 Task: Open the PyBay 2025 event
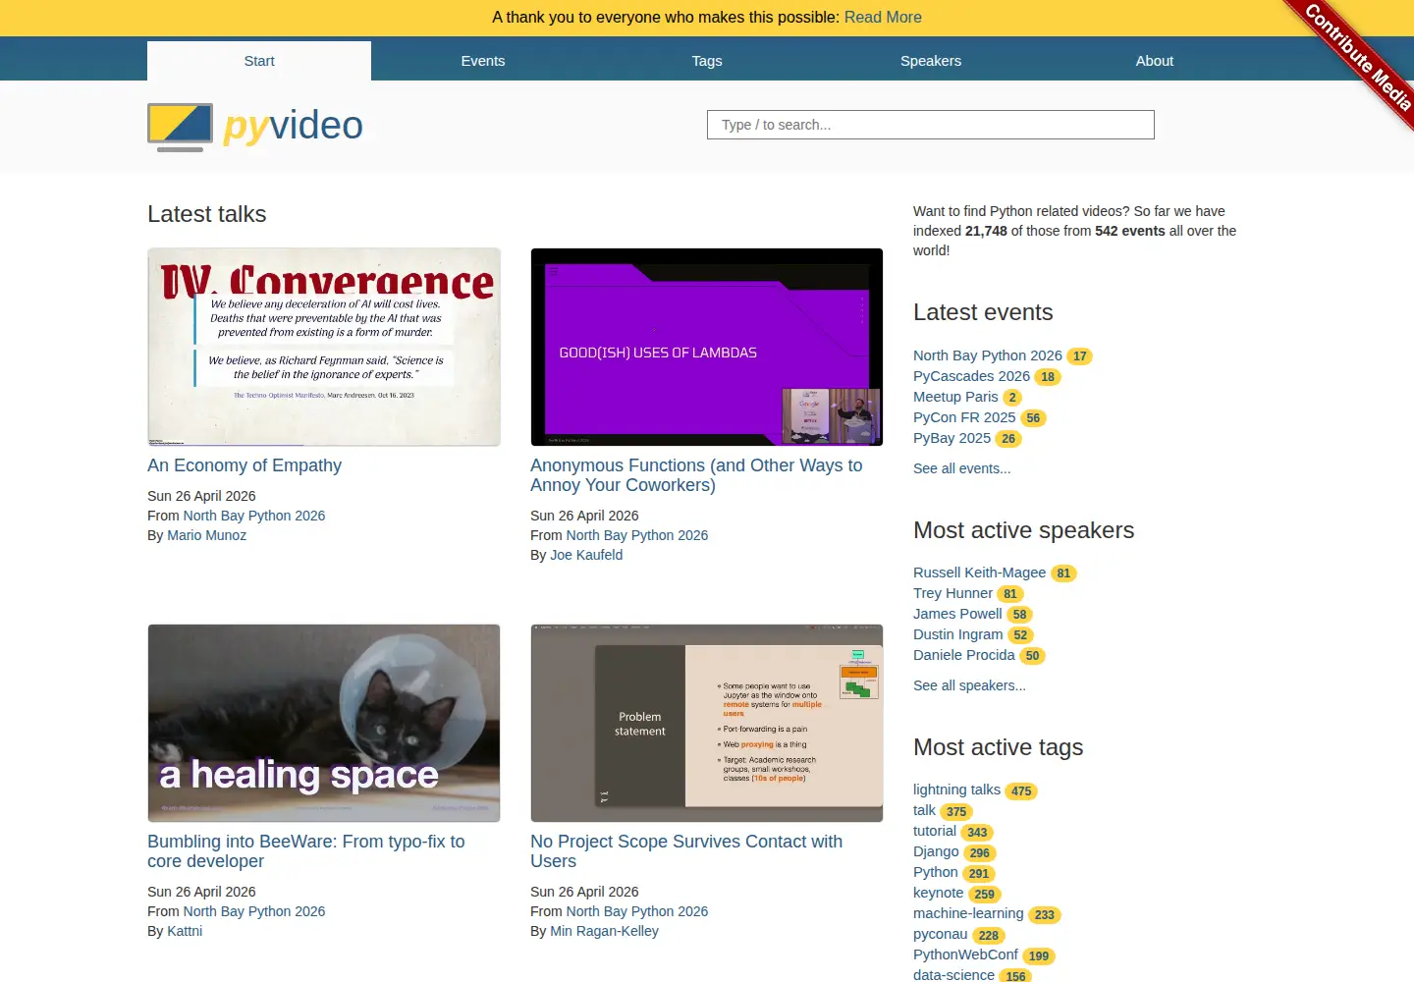pos(952,438)
